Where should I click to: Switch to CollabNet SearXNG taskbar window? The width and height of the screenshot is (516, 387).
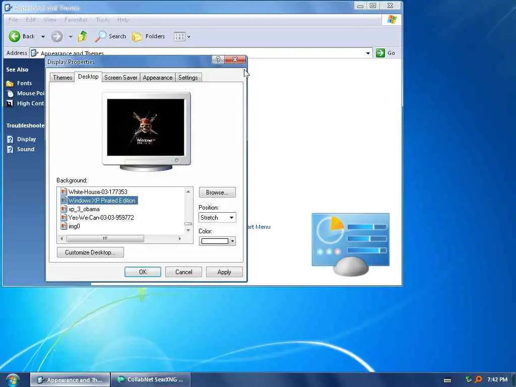(151, 380)
